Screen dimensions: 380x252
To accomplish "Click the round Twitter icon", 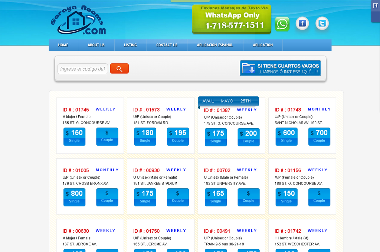I will [x=322, y=24].
